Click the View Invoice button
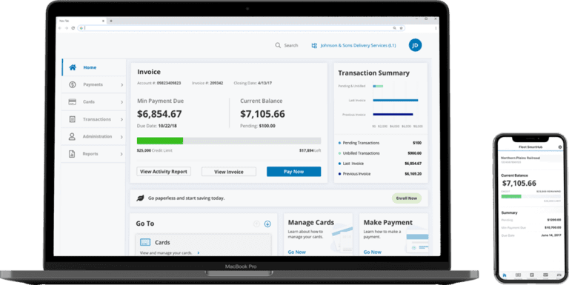Viewport: 569px width, 285px height. click(229, 172)
